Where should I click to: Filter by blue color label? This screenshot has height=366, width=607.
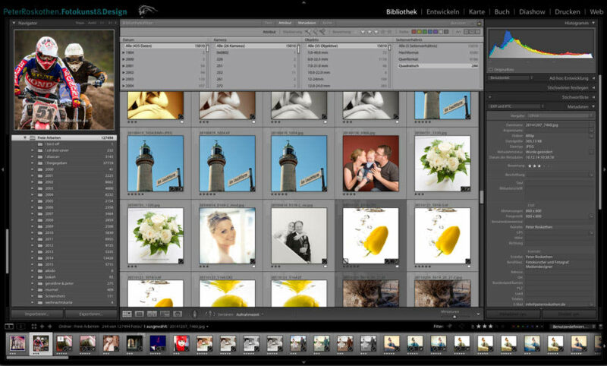(429, 32)
